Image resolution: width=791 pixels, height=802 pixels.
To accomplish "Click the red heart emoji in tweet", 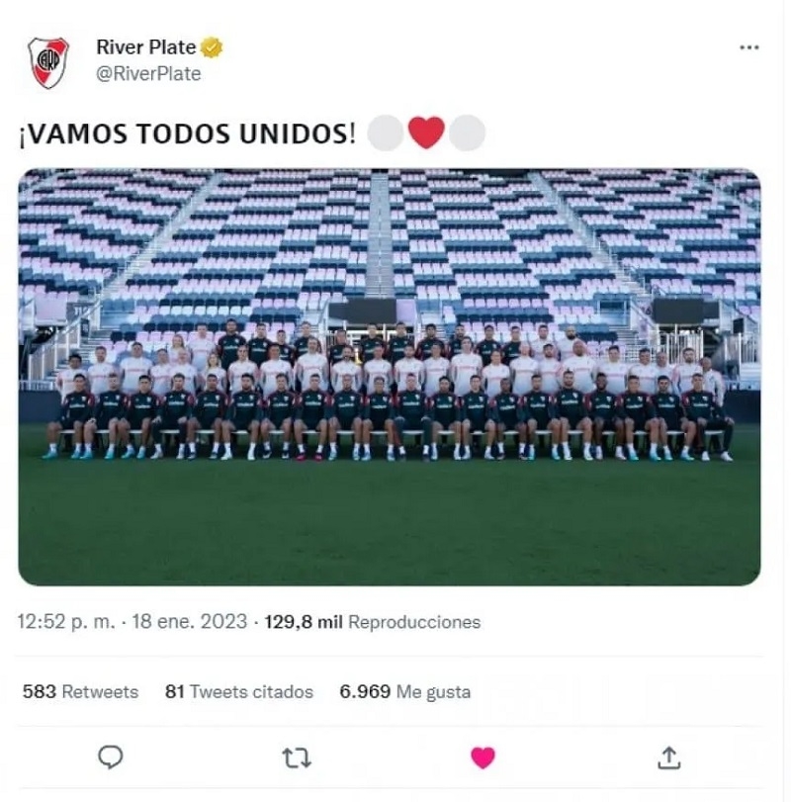I will pyautogui.click(x=426, y=133).
